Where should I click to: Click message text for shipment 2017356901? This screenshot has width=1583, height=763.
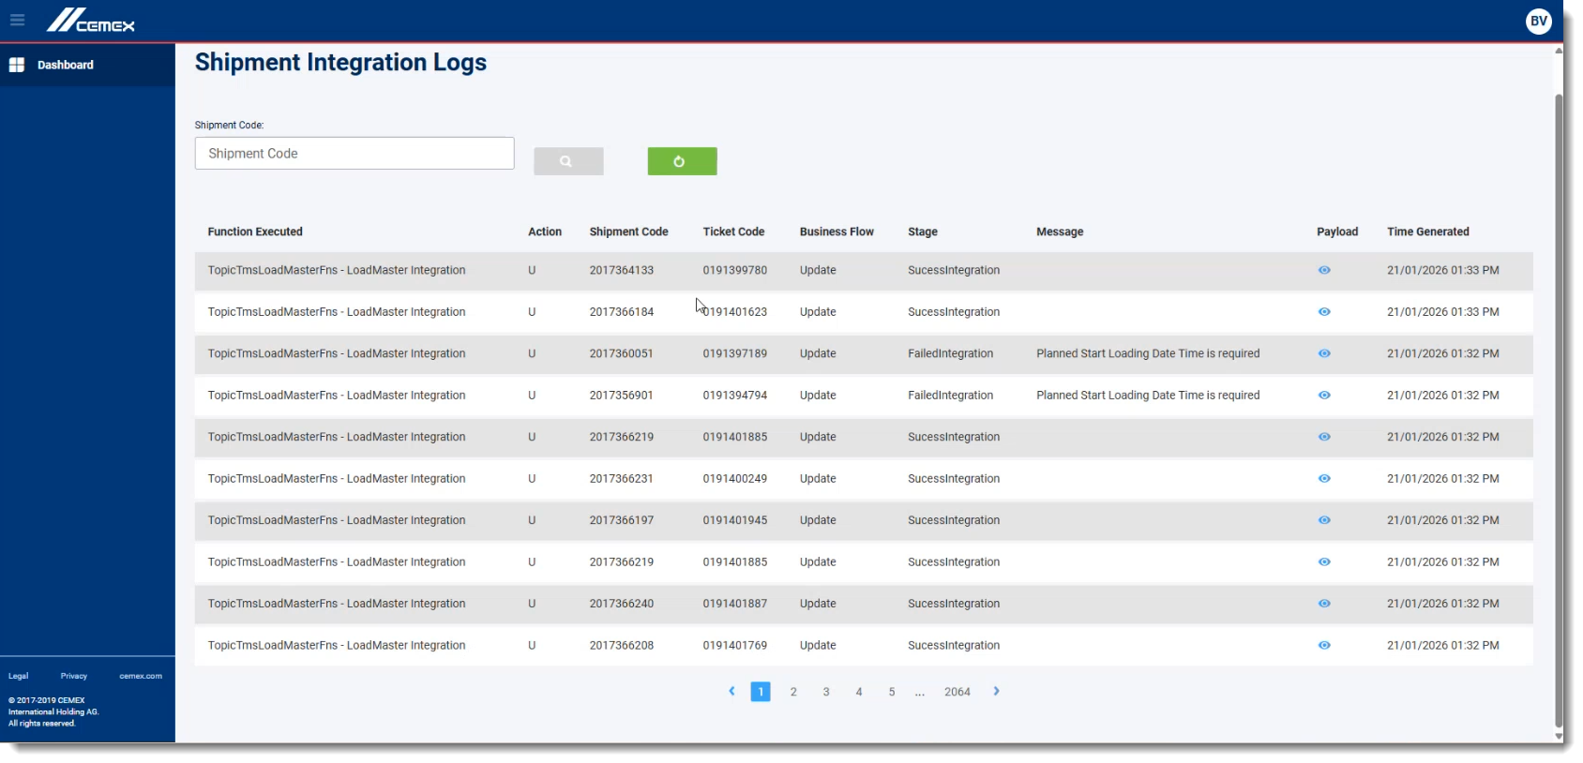pyautogui.click(x=1148, y=396)
